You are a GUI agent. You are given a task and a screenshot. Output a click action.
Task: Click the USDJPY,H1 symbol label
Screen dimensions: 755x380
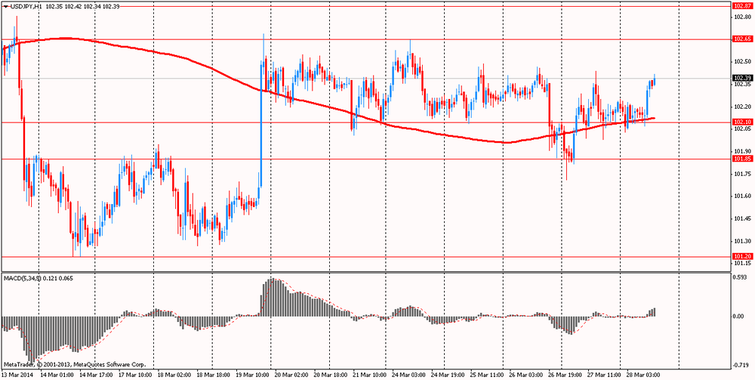tap(26, 7)
